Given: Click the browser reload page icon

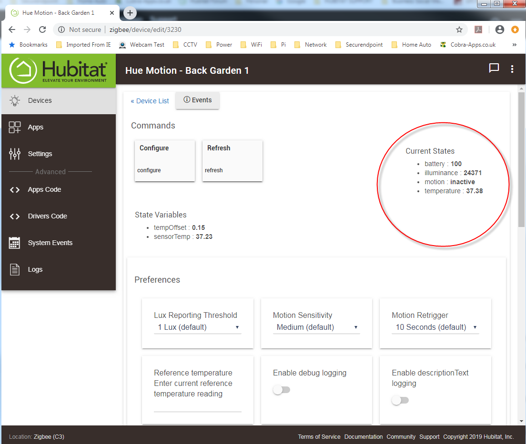Looking at the screenshot, I should coord(42,30).
